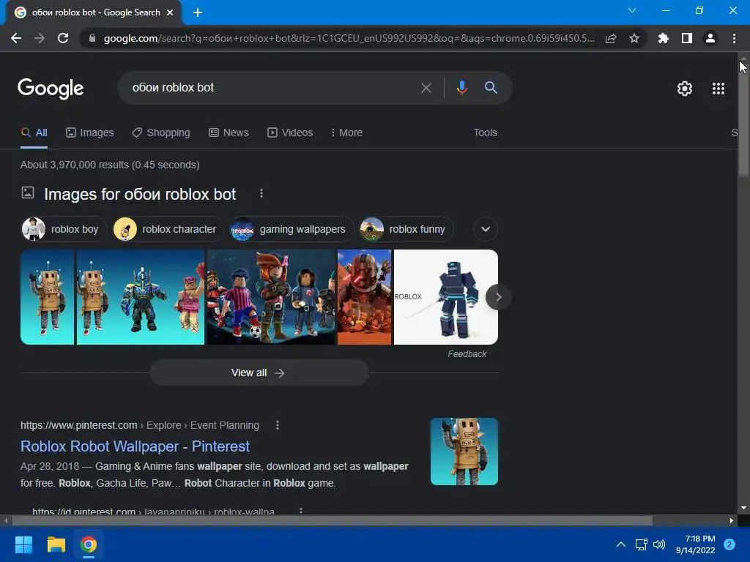
Task: Click the View all images button
Action: [259, 372]
